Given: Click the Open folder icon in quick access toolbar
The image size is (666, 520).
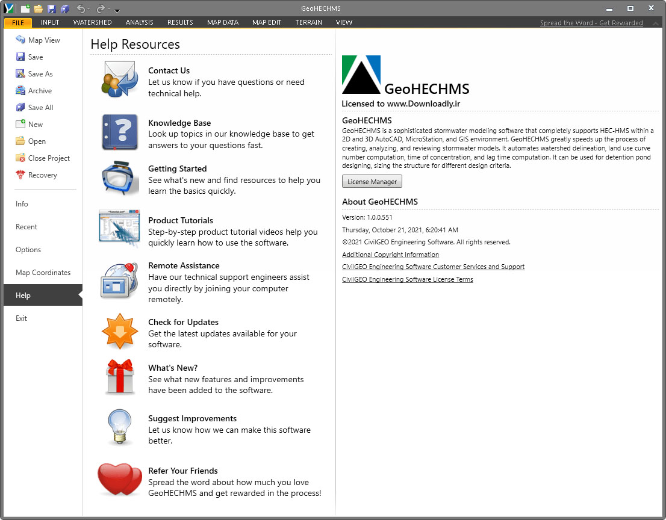Looking at the screenshot, I should [39, 9].
